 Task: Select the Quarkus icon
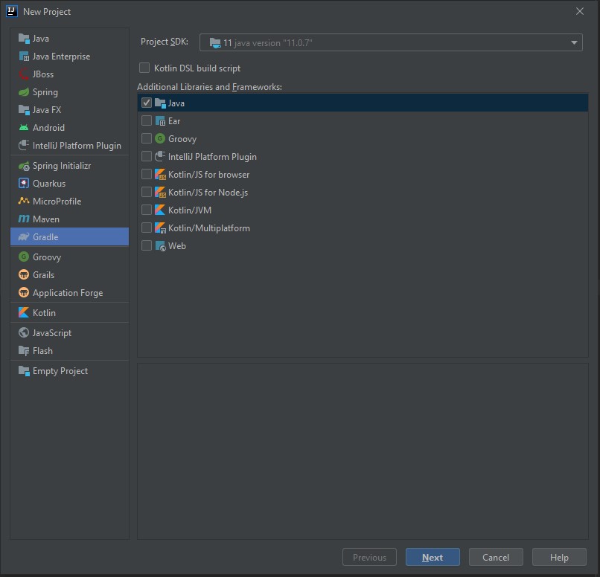tap(24, 184)
